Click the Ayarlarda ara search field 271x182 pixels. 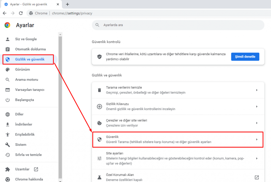178,25
